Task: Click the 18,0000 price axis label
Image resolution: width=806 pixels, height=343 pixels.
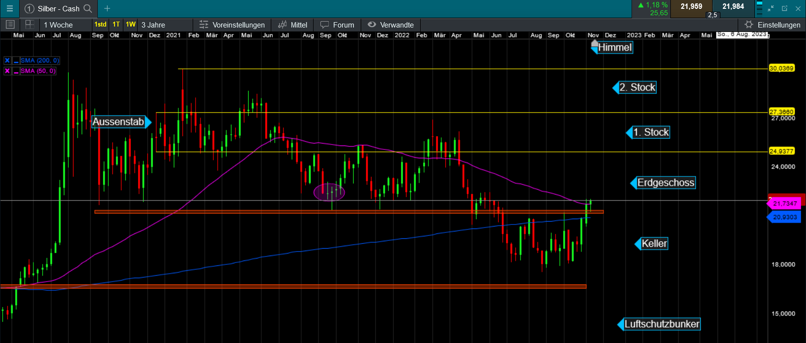Action: coord(783,264)
